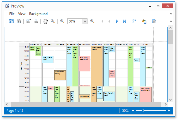Close the Preview window

[167, 6]
